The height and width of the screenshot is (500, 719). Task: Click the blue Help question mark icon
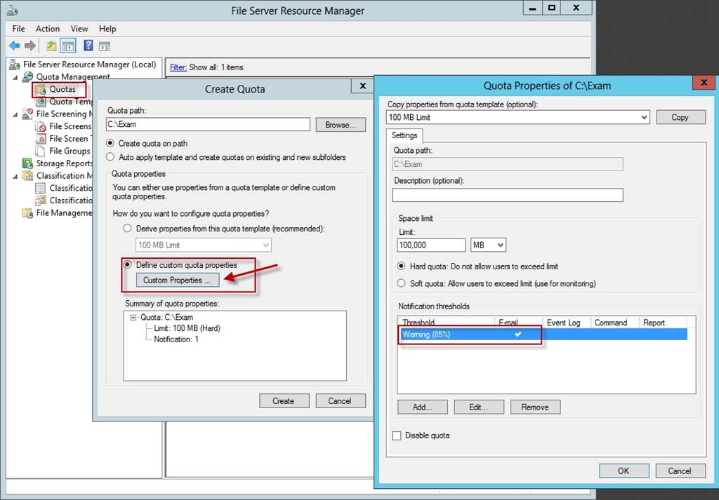88,46
